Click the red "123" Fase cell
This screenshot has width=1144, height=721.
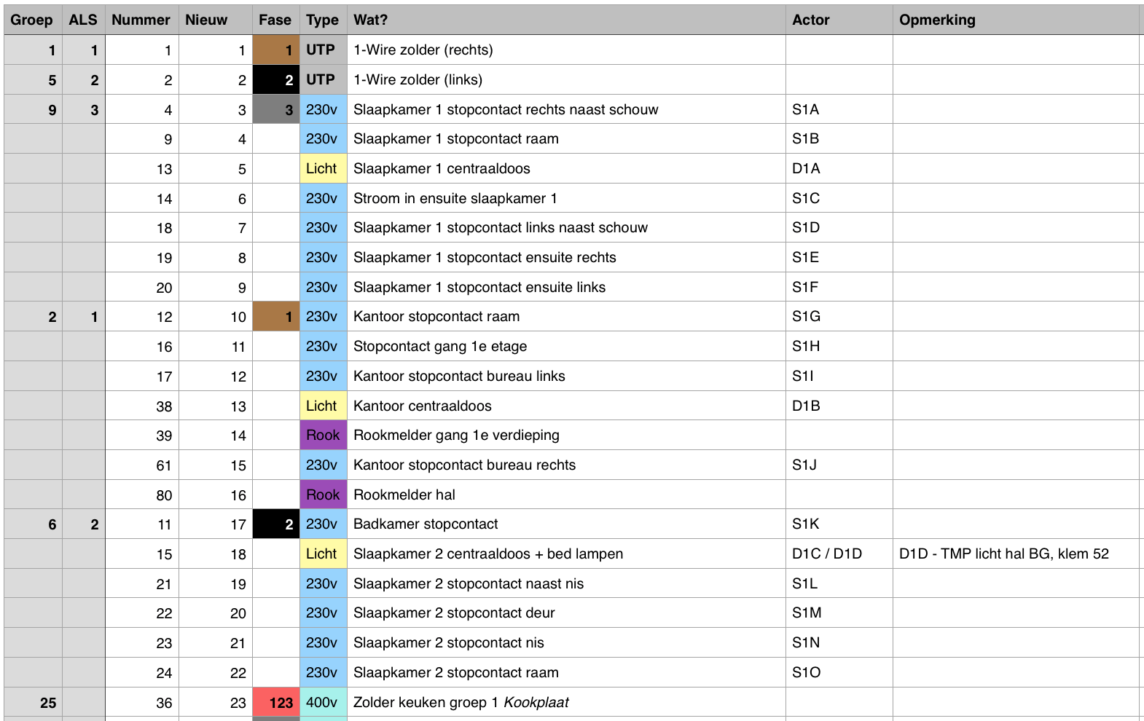[x=276, y=703]
